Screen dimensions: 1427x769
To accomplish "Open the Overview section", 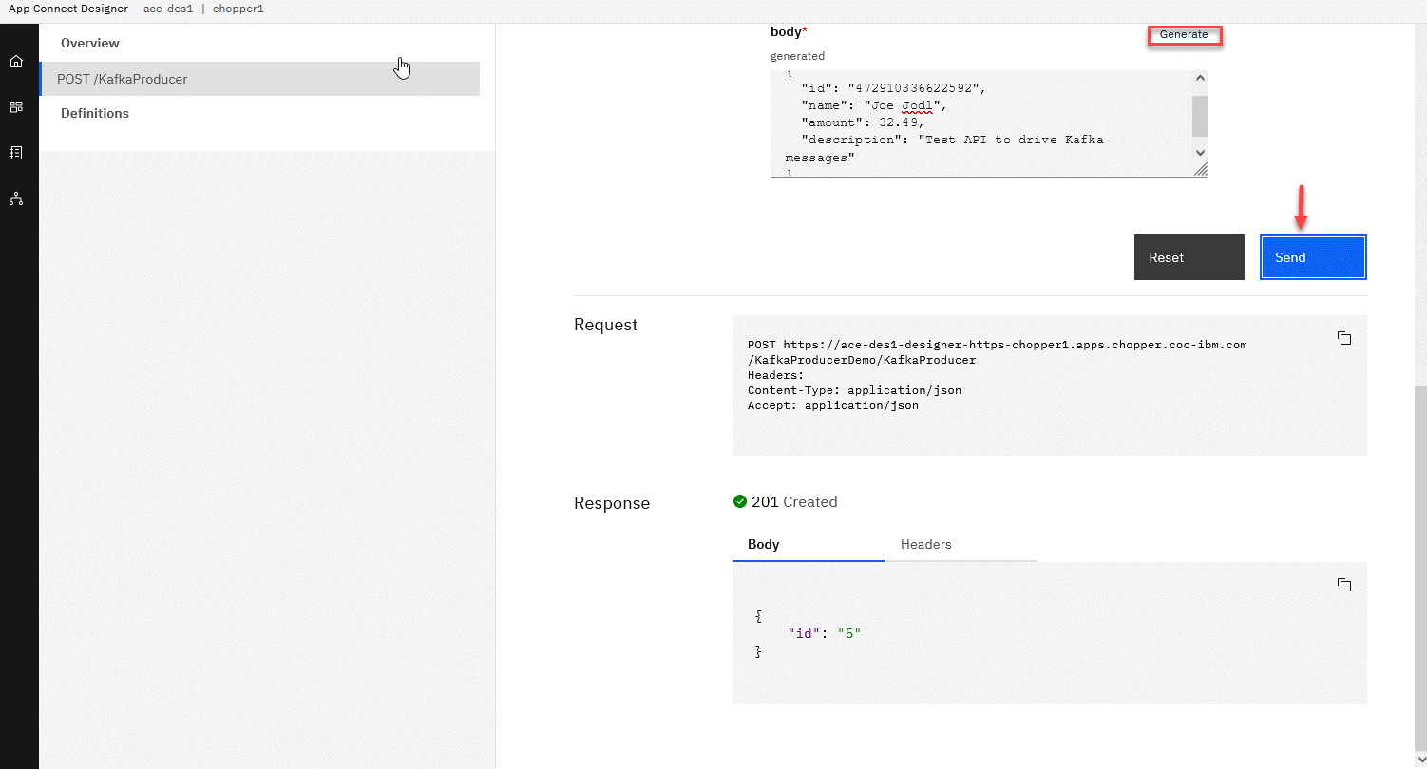I will (90, 43).
